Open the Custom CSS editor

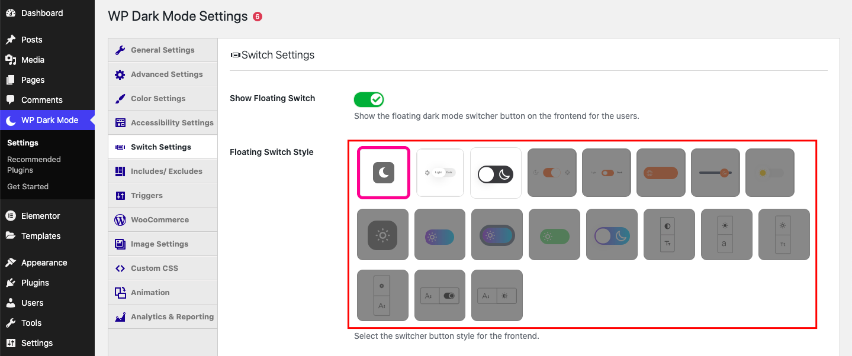tap(162, 268)
